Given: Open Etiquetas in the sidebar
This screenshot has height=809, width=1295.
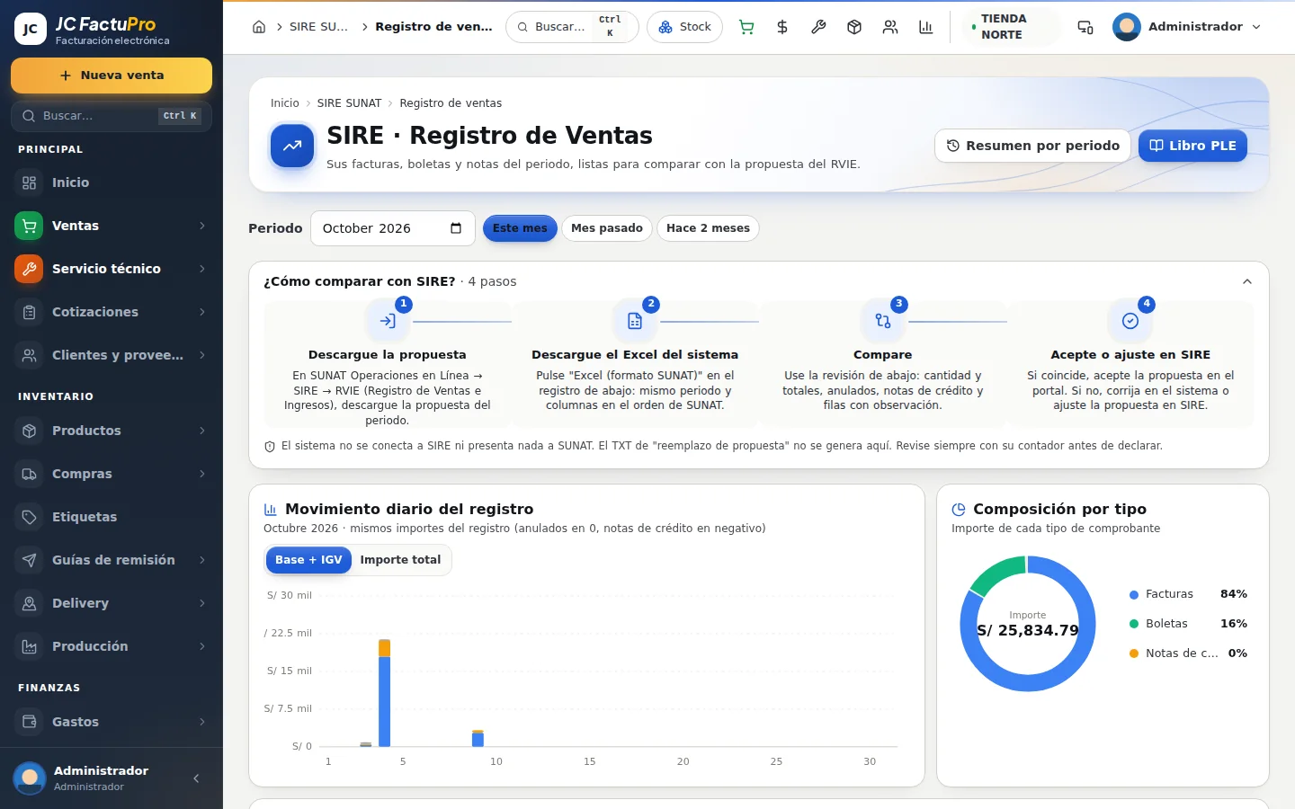Looking at the screenshot, I should 112,517.
